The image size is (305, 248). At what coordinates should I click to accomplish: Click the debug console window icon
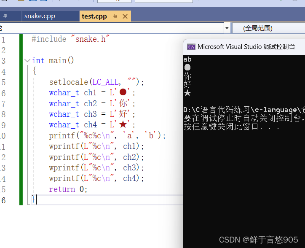191,47
